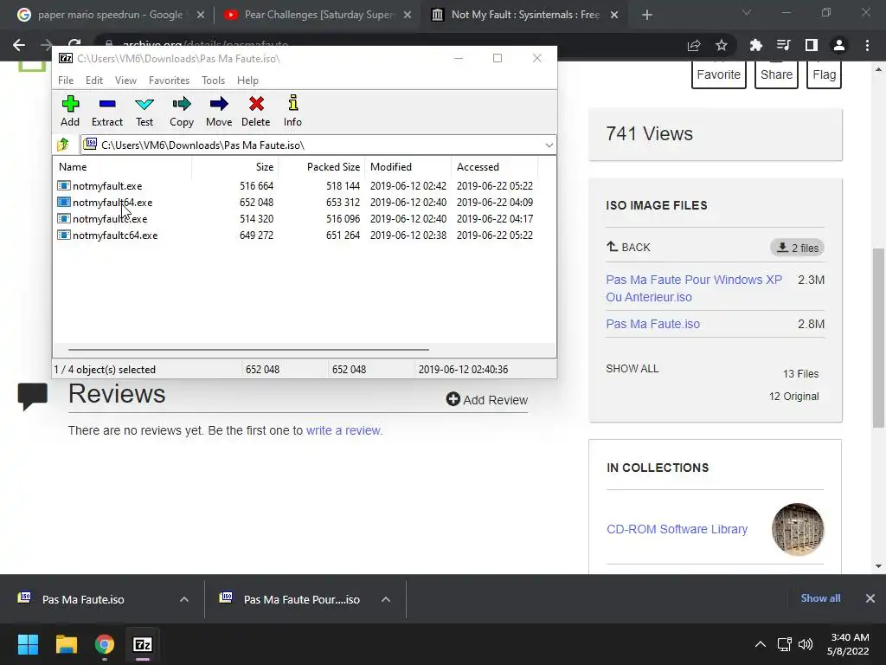Go up one folder level in 7-Zip

(x=63, y=145)
